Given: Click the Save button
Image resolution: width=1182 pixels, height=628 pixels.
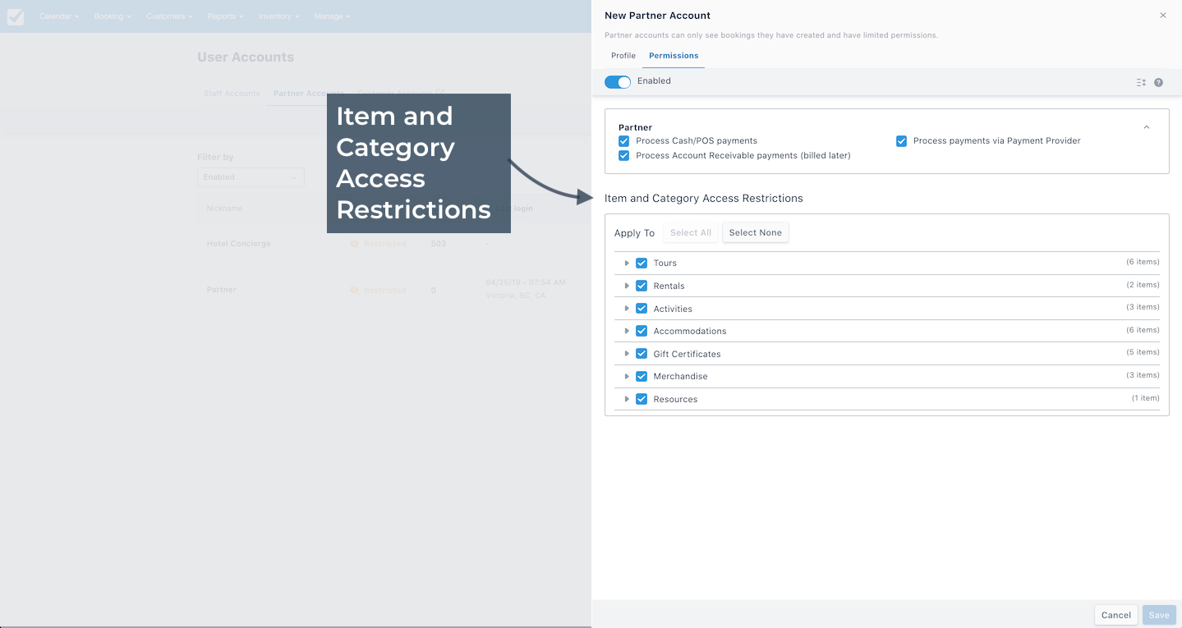Looking at the screenshot, I should click(x=1159, y=615).
